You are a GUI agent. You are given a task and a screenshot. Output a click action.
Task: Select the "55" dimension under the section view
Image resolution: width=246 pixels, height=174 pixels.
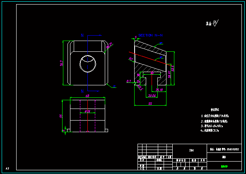click(150, 104)
